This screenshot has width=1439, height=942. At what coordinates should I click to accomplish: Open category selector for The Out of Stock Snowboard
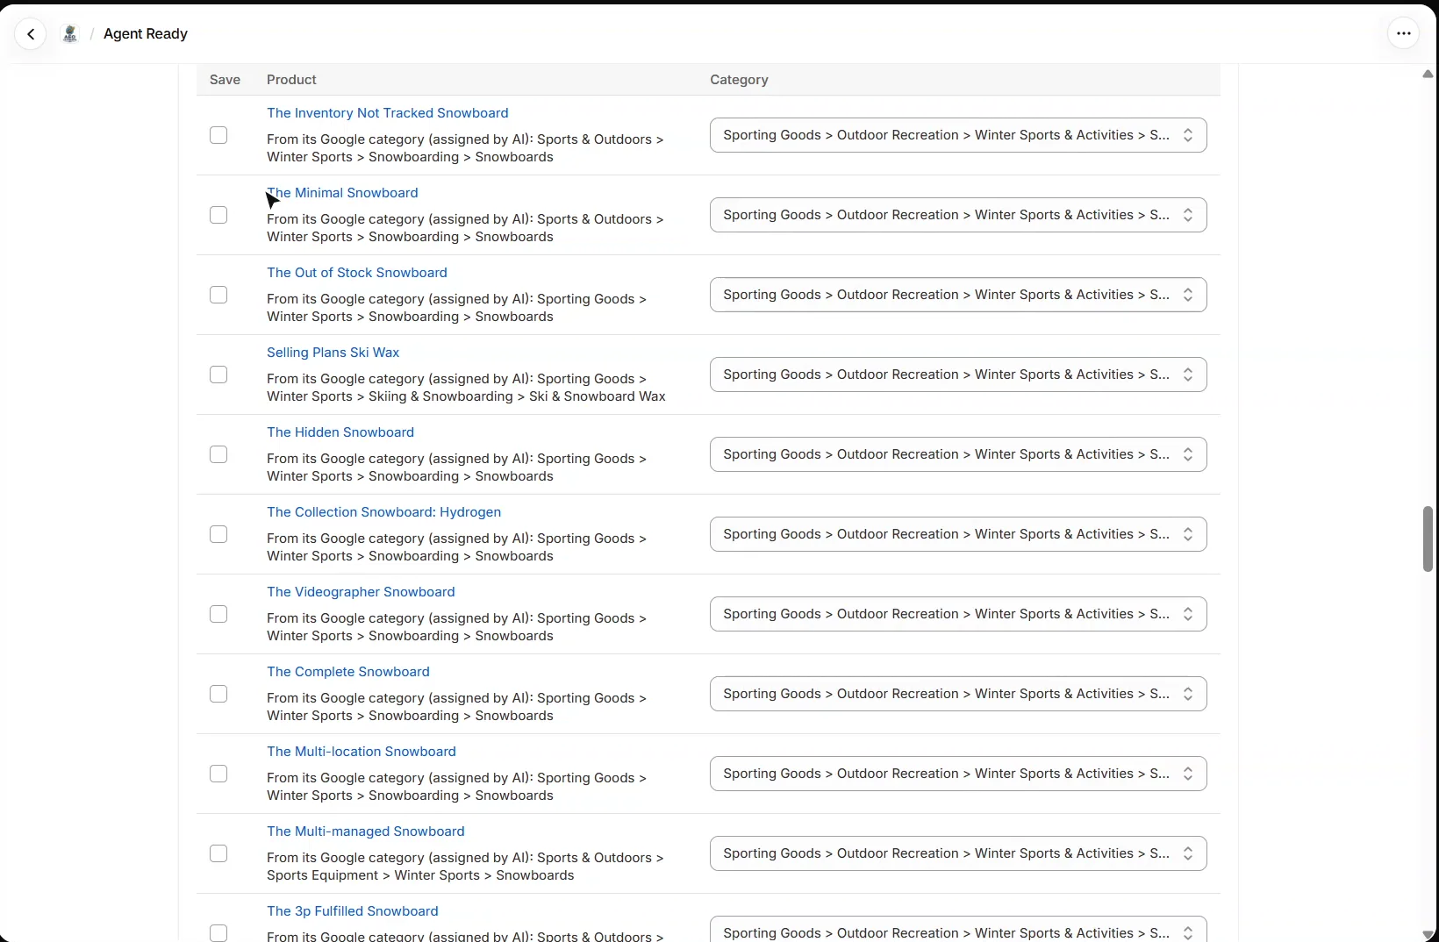click(958, 295)
